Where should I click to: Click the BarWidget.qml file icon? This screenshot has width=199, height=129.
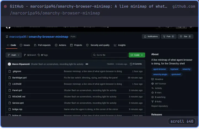9,78
